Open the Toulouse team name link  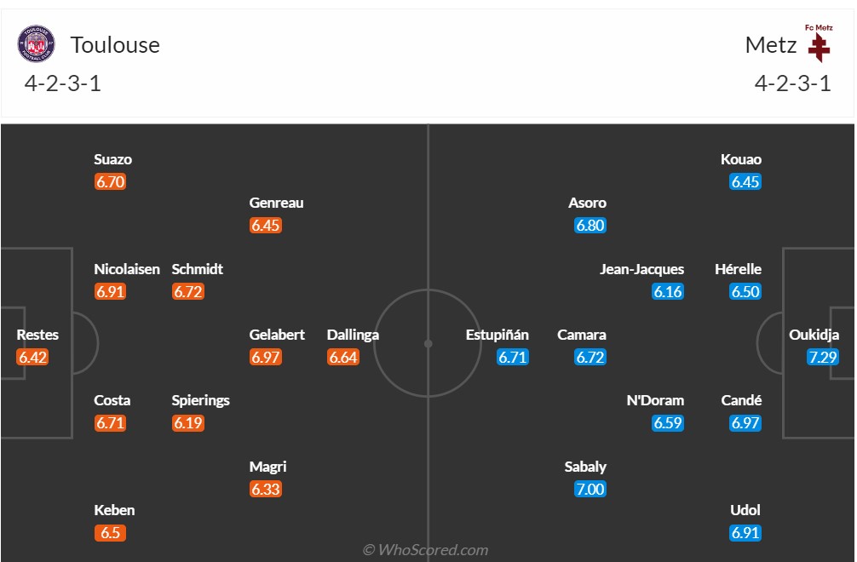click(115, 44)
